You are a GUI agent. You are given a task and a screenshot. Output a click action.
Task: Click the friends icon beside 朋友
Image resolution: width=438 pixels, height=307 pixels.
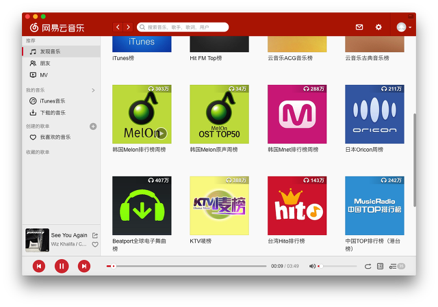33,64
